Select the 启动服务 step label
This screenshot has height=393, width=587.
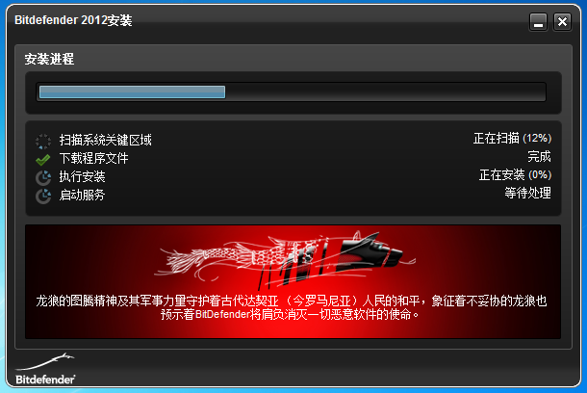coord(82,195)
